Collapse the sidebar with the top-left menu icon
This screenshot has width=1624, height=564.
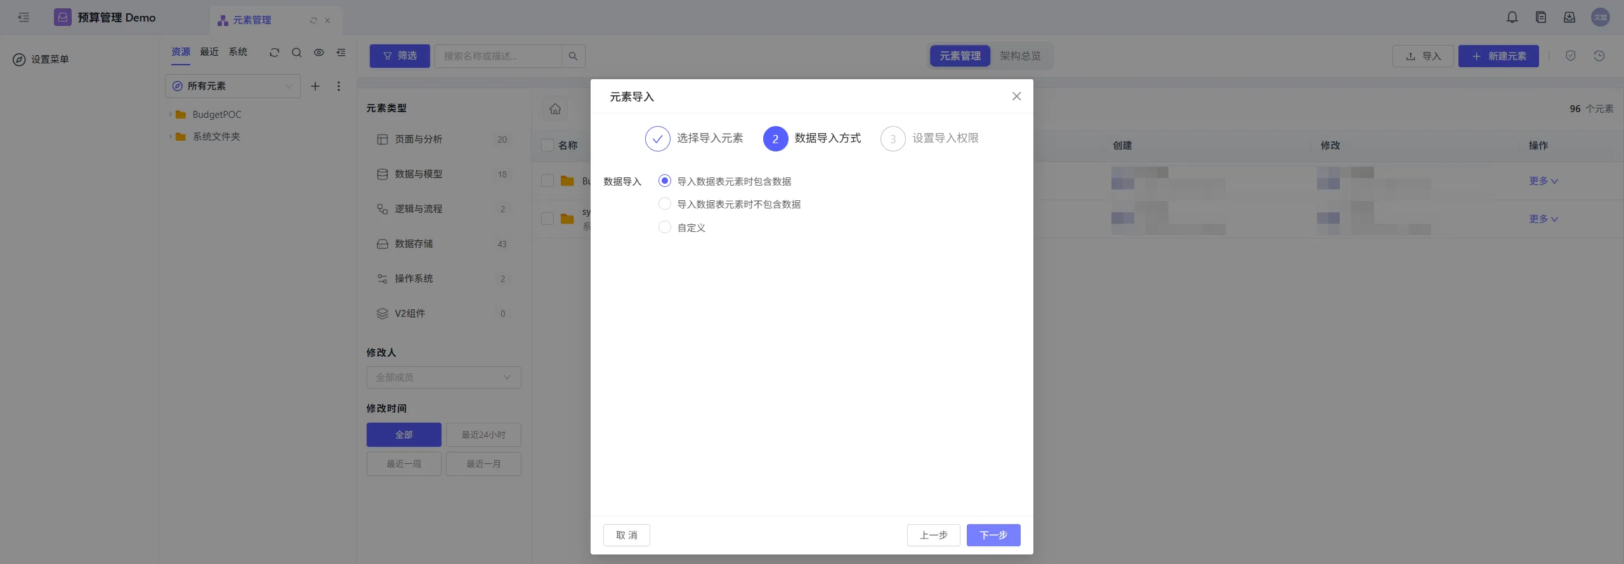23,18
